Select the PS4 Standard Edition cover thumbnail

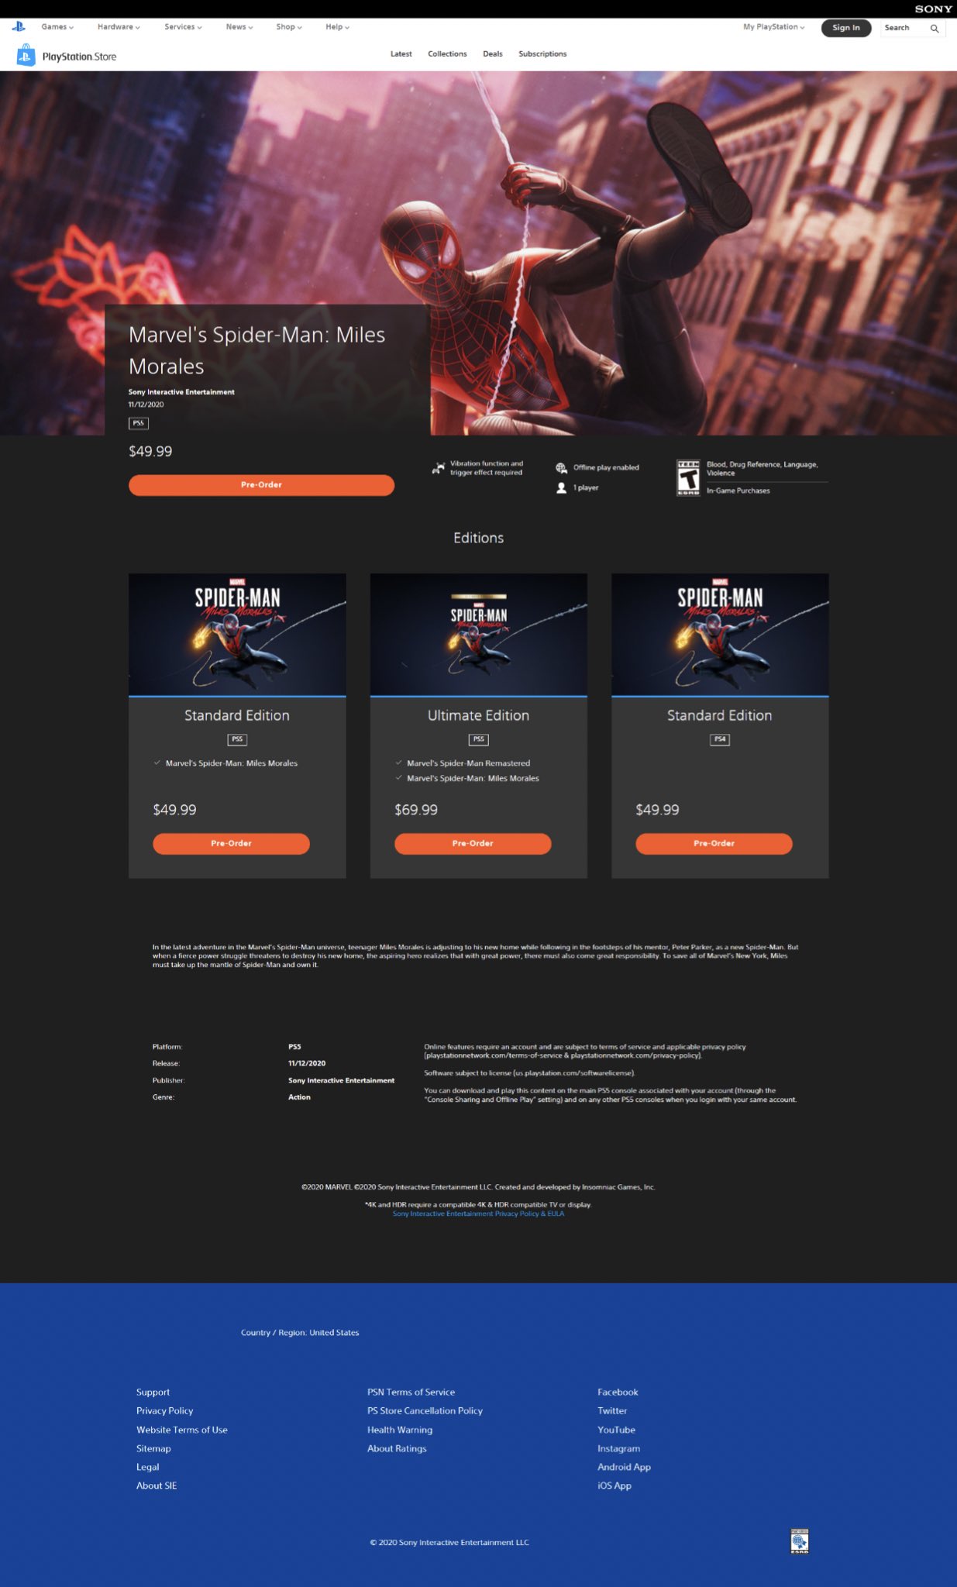pyautogui.click(x=720, y=635)
